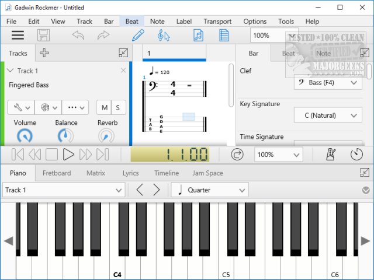This screenshot has height=280, width=374.
Task: Mute Track 1 with M button
Action: click(105, 107)
